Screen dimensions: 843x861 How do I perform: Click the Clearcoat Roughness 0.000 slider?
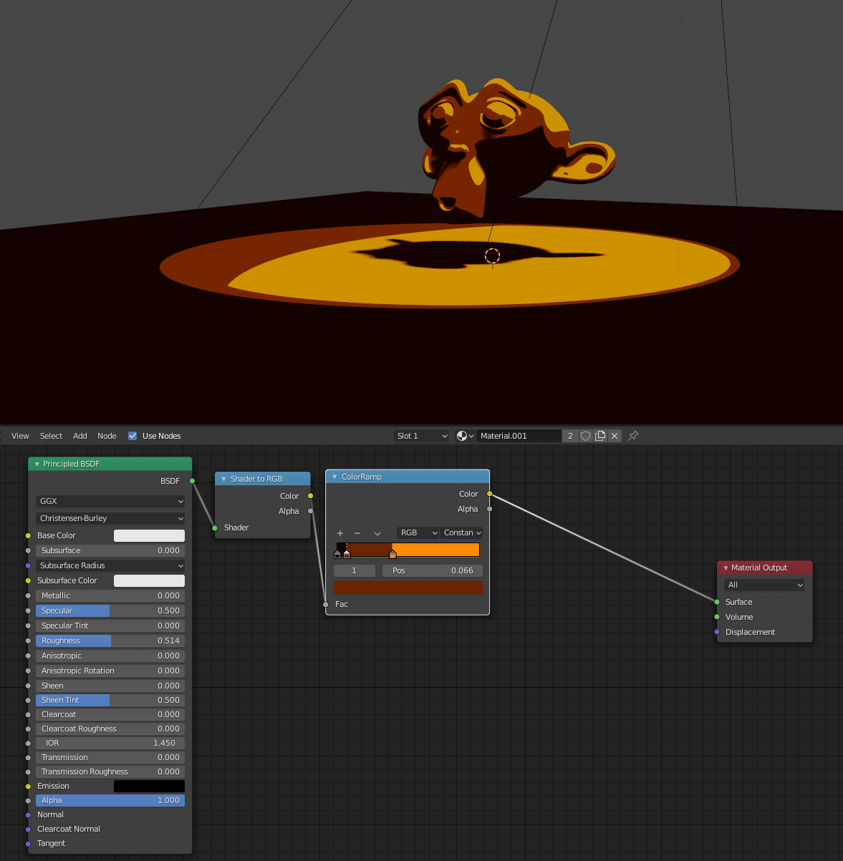110,729
